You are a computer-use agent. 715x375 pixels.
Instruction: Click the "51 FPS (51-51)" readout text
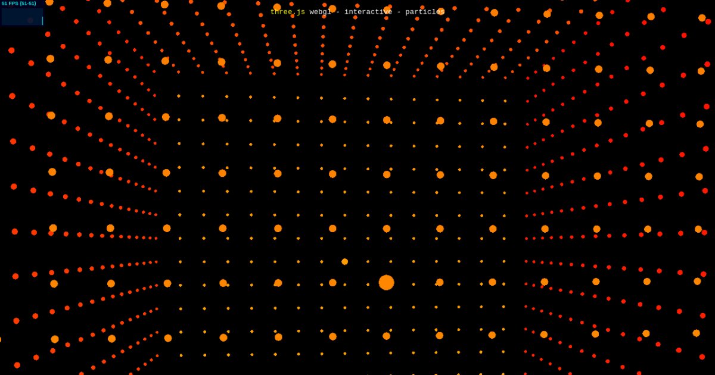18,4
